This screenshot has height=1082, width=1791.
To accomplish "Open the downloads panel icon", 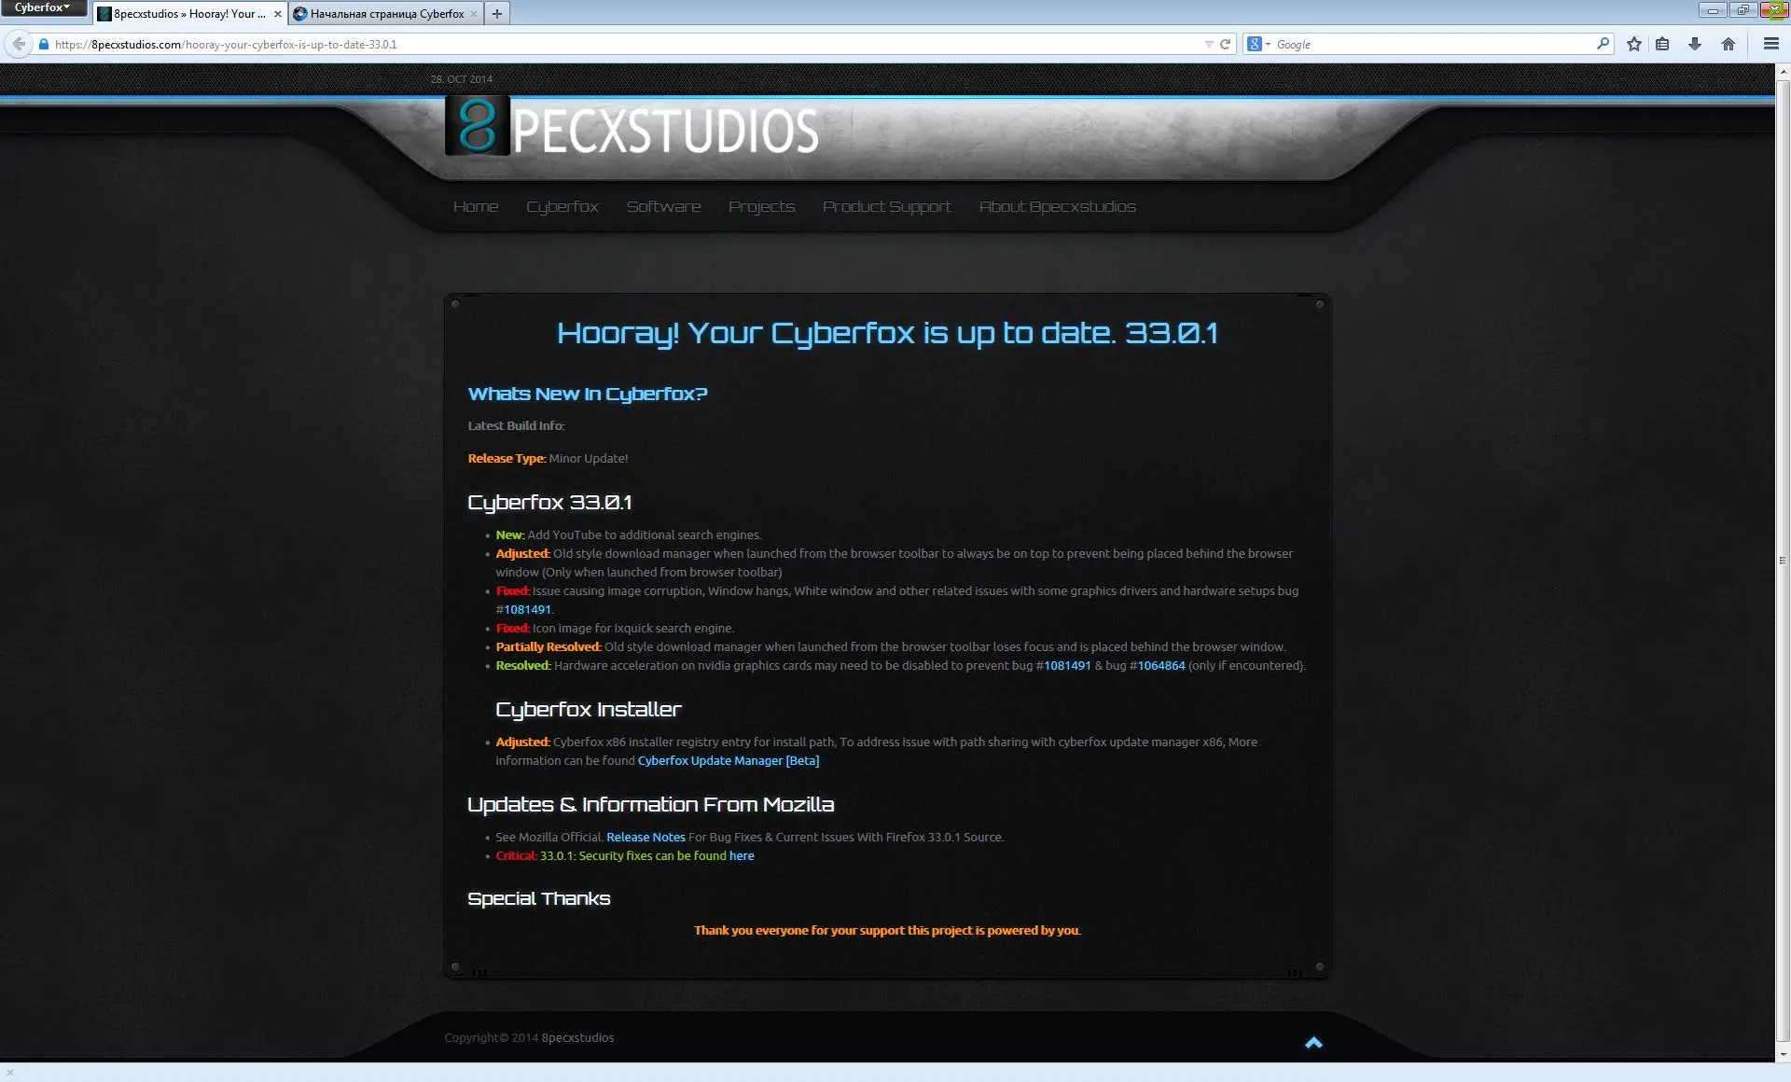I will [x=1696, y=44].
